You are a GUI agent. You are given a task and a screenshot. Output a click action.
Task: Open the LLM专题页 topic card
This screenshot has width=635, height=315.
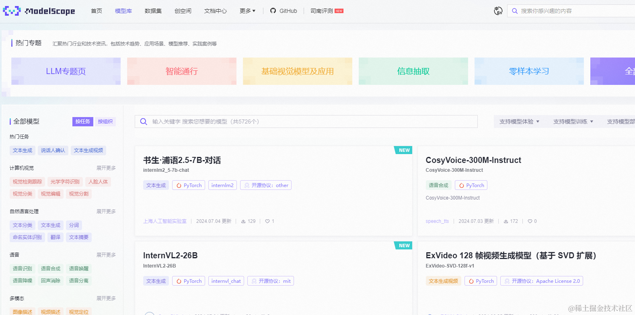point(66,71)
